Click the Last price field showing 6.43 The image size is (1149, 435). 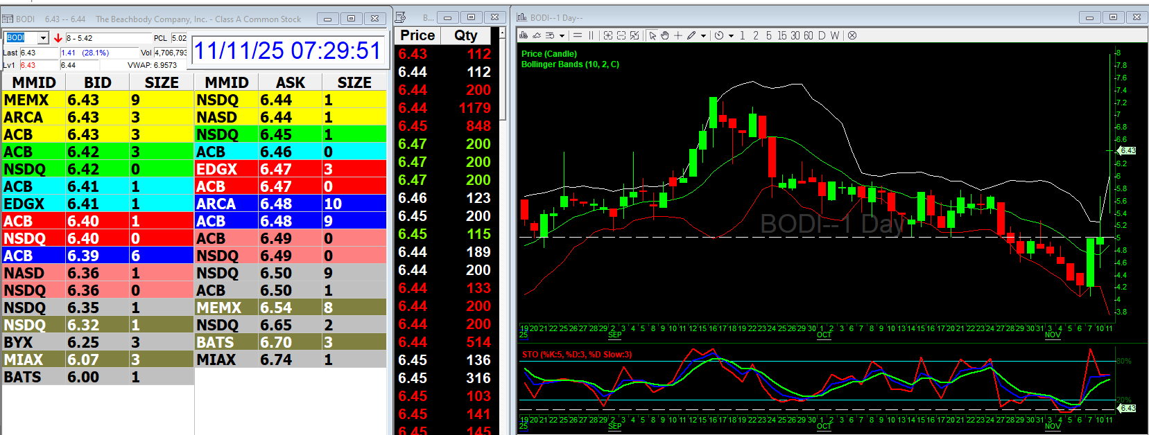(38, 53)
